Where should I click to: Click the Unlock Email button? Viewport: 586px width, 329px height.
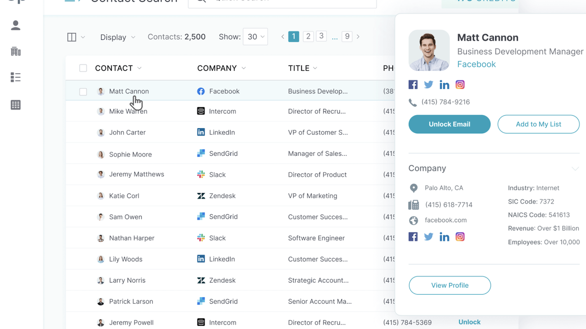[x=449, y=124]
